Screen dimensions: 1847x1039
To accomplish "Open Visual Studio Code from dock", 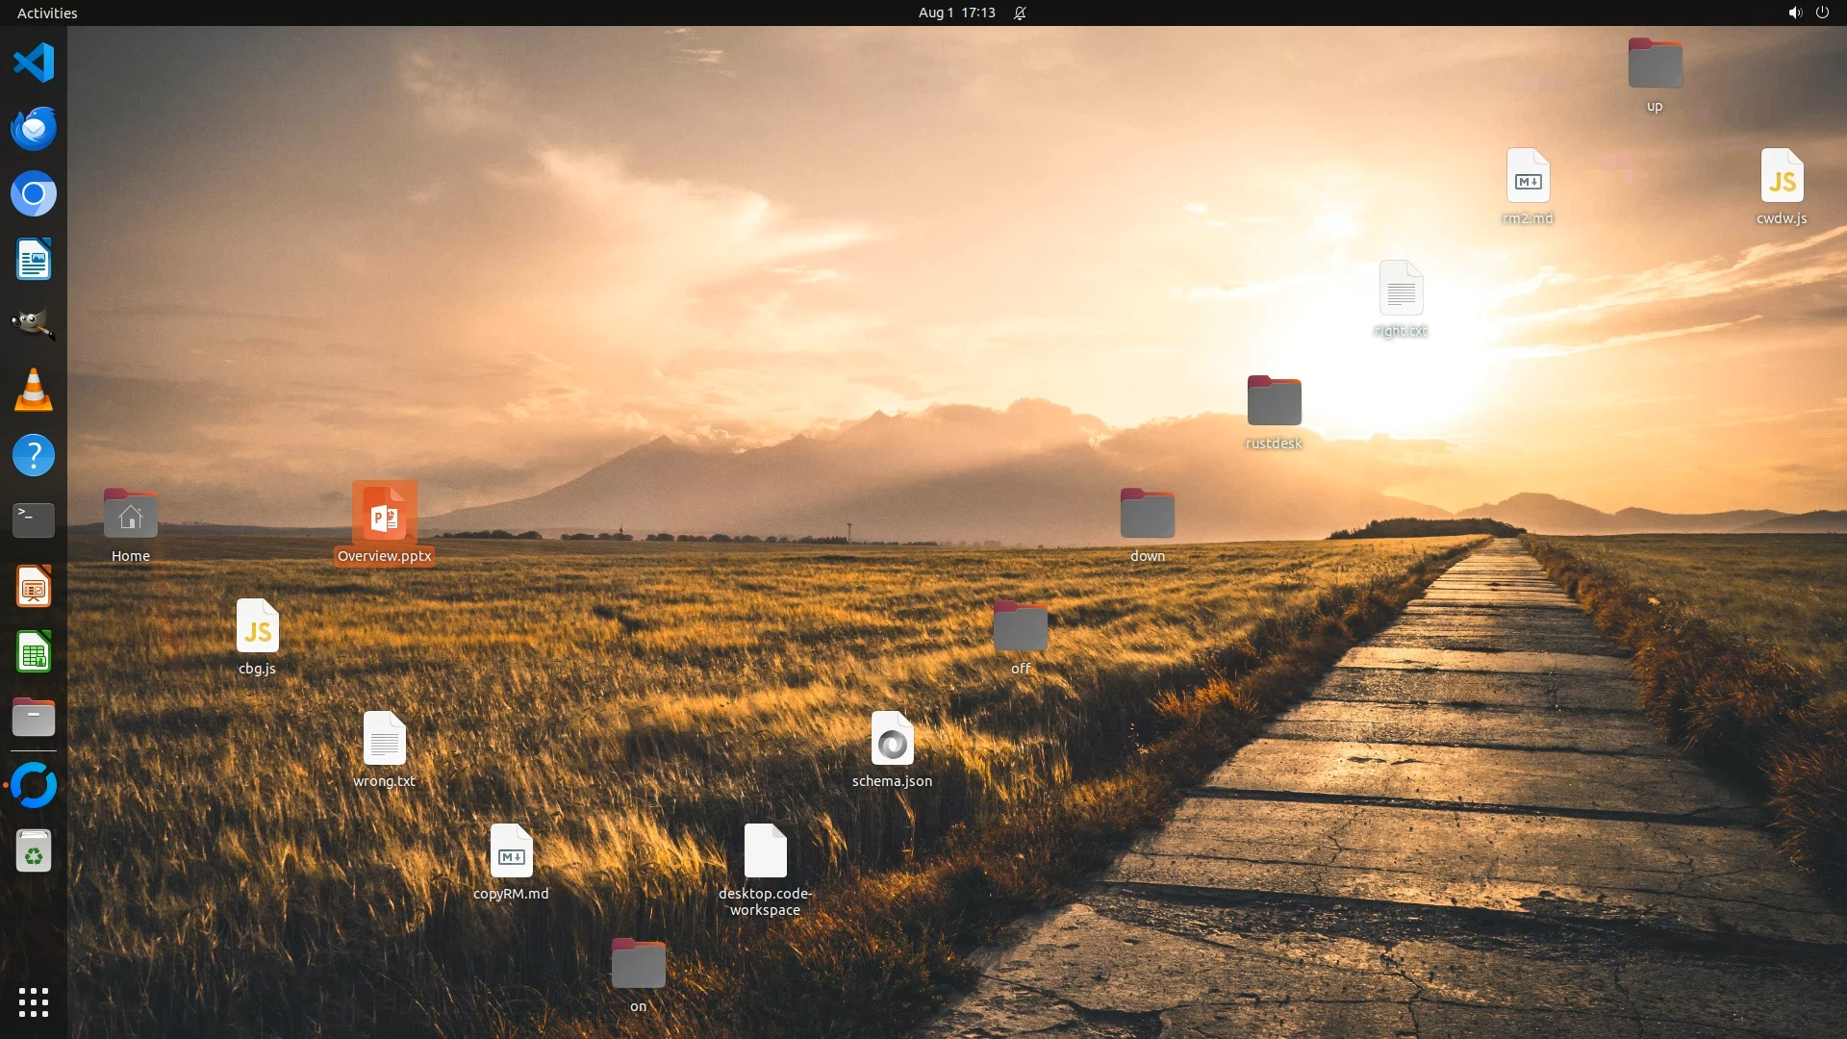I will pos(34,63).
